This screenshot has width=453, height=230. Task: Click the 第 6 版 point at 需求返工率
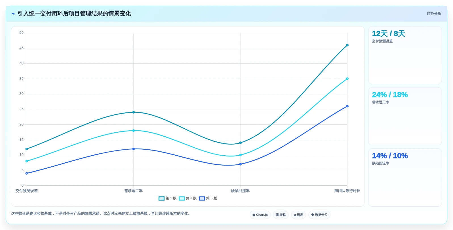134,149
